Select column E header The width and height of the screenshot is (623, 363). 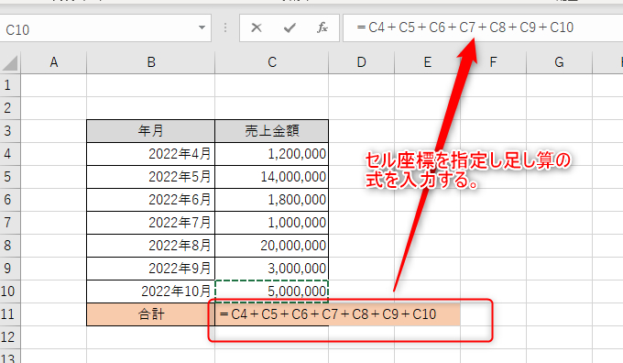[427, 62]
